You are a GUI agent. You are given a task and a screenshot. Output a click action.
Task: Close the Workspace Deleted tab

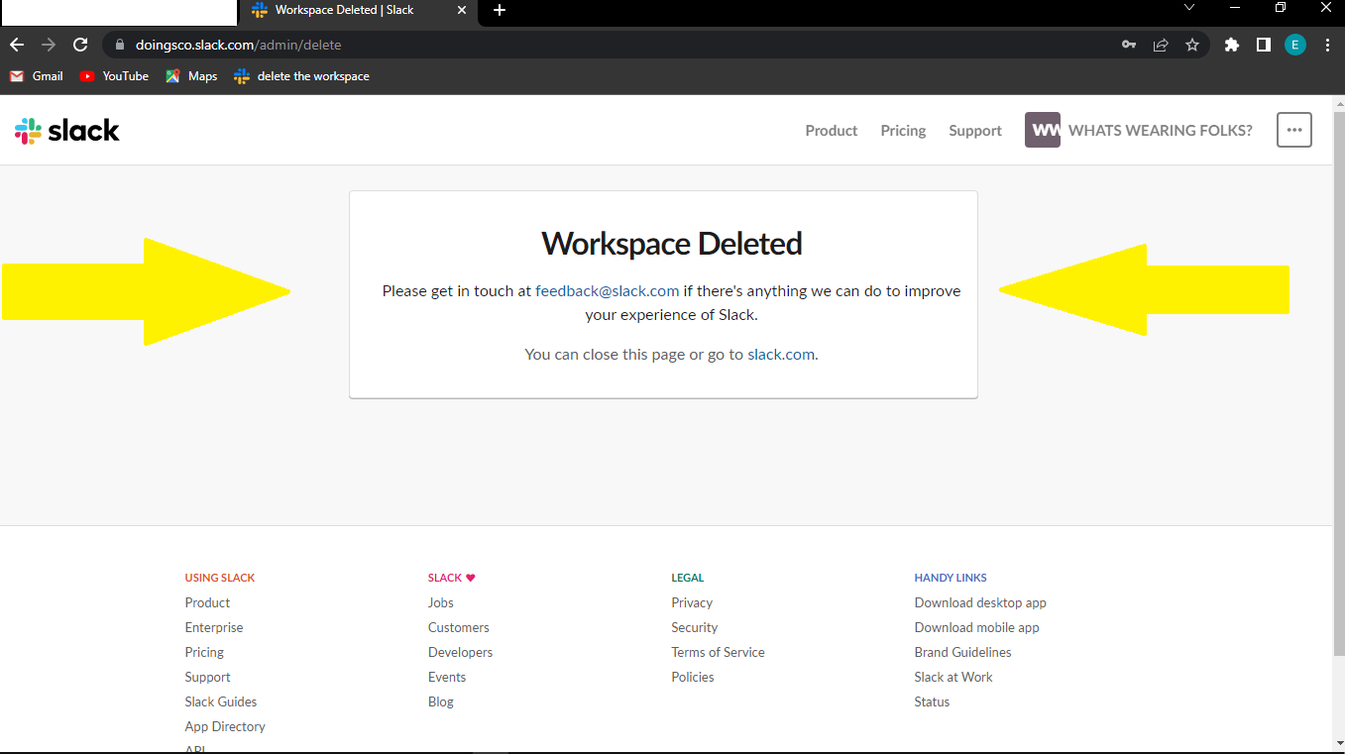461,10
